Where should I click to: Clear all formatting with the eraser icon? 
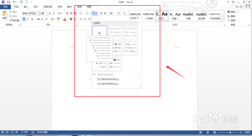[67, 13]
